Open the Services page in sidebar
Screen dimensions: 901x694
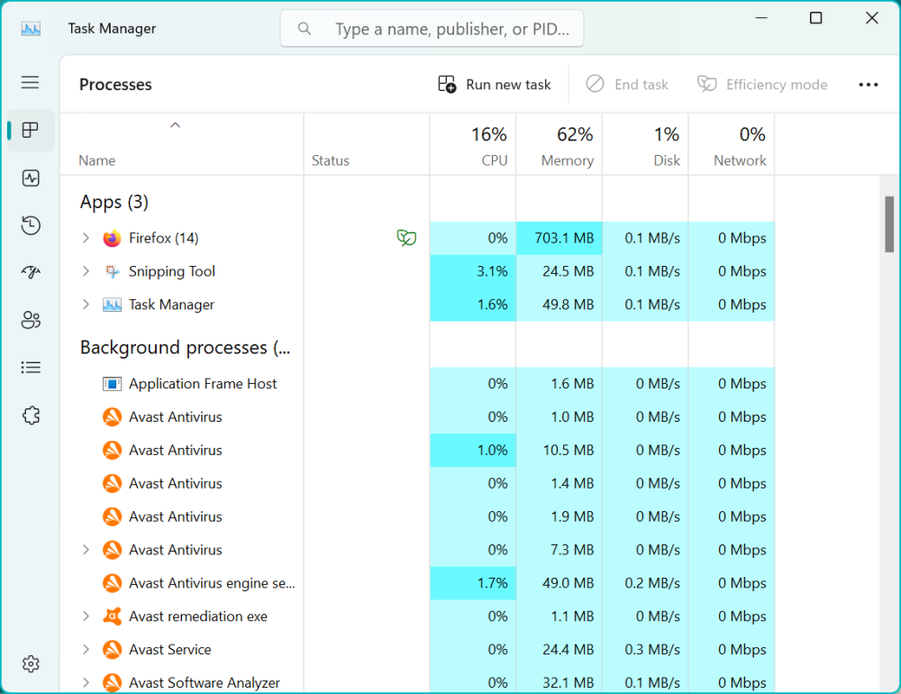(x=31, y=415)
